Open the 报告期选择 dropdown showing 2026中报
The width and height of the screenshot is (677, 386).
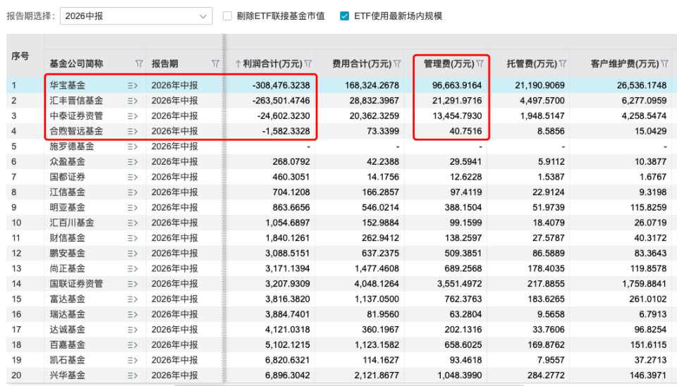tap(136, 16)
